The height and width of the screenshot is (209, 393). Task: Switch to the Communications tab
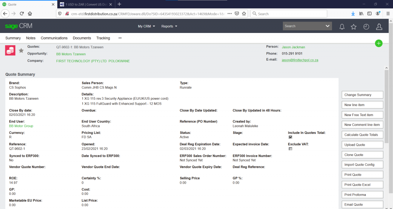[54, 38]
